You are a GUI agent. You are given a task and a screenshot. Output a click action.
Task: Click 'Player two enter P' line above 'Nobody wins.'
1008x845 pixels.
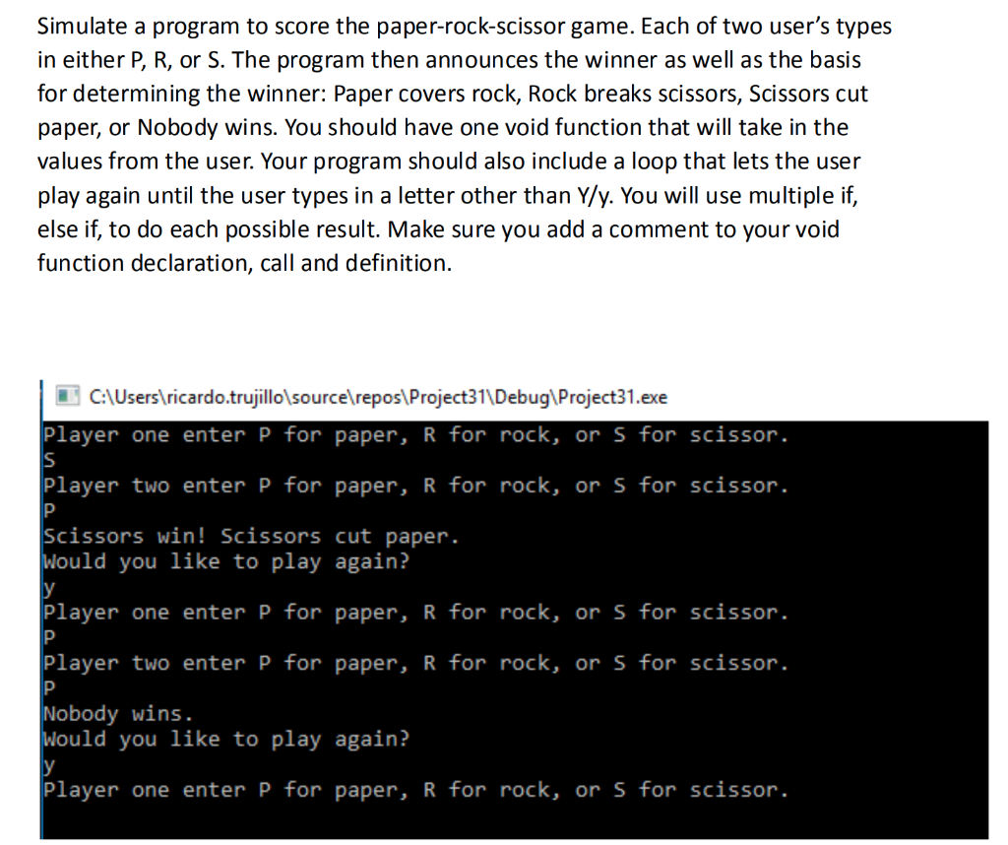click(416, 663)
